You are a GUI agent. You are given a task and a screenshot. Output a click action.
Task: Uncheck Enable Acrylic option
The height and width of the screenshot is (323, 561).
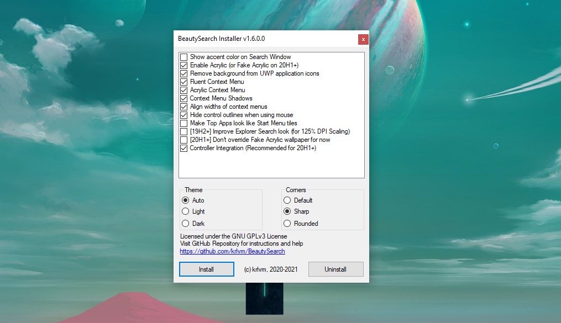click(x=184, y=65)
